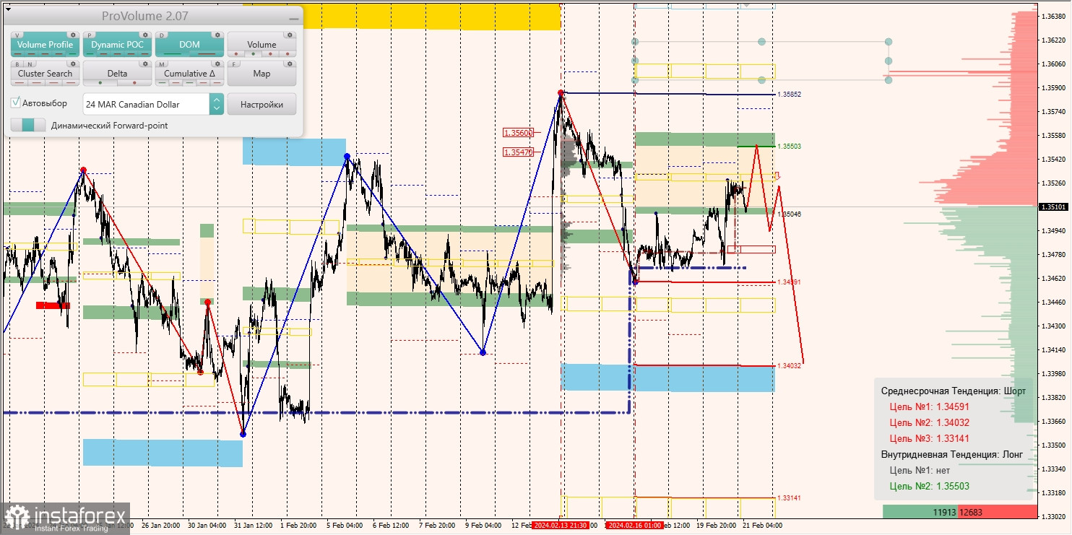Click the 31 Jan 12:00 time axis label
Viewport: 1072px width, 535px height.
tap(252, 525)
